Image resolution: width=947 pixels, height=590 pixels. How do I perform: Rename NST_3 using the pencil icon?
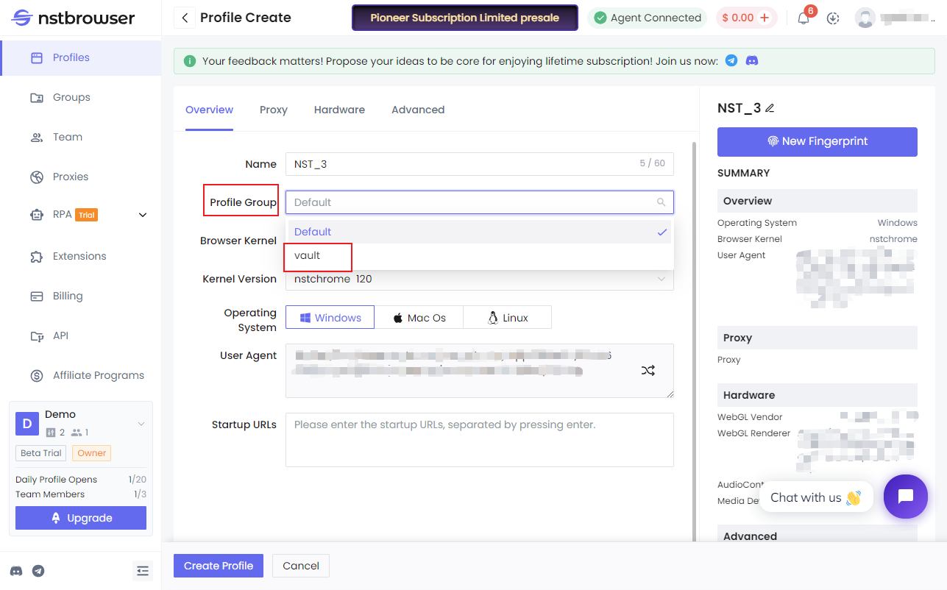tap(769, 107)
